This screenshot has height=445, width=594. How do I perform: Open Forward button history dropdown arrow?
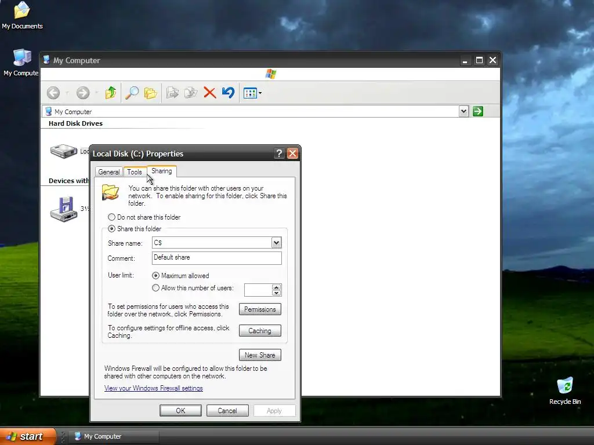tap(96, 93)
